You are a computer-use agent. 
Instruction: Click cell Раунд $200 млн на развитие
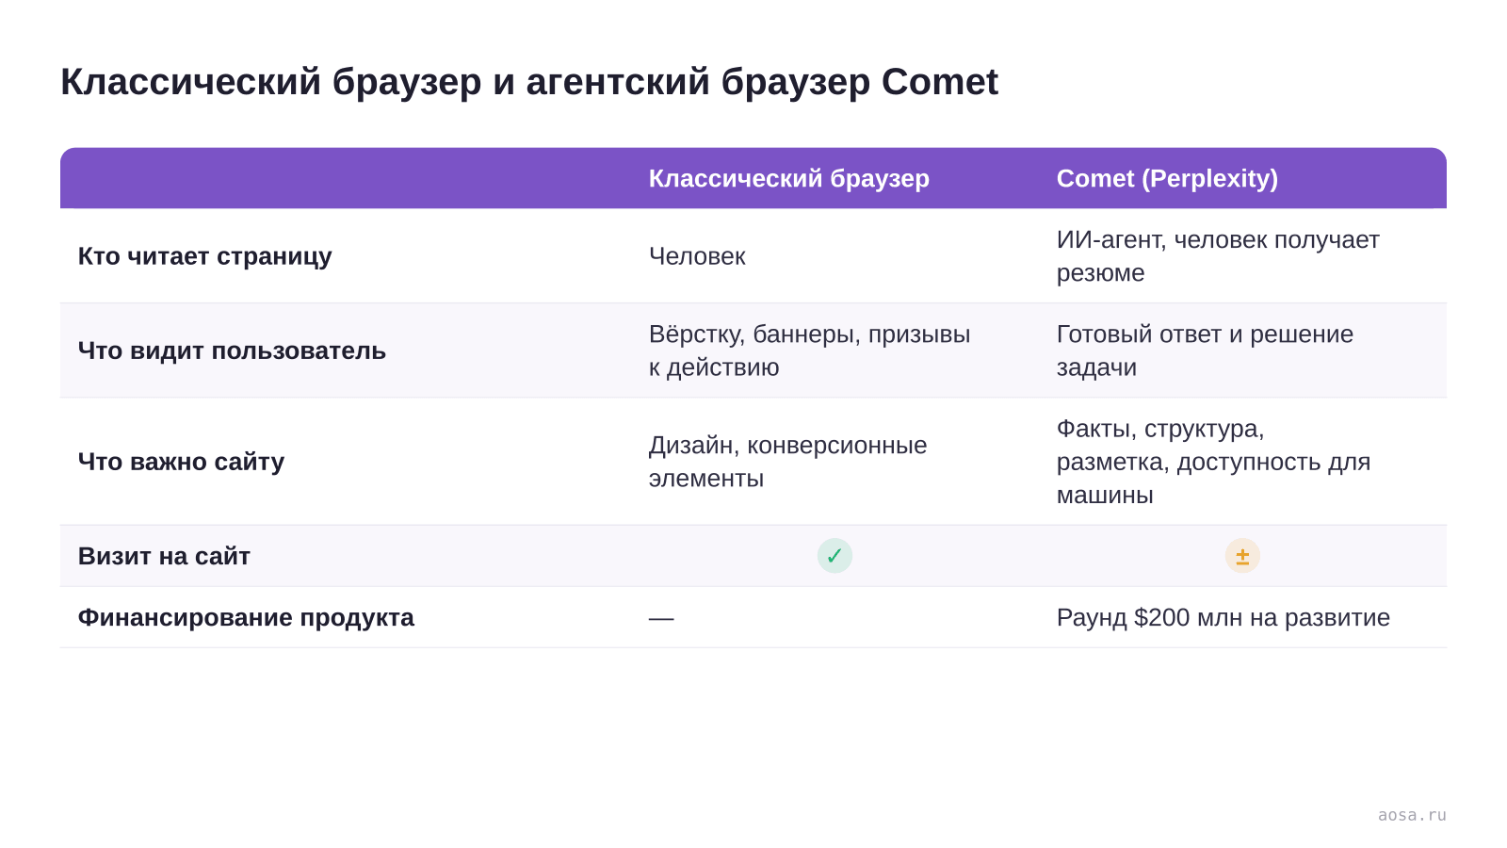coord(1223,617)
